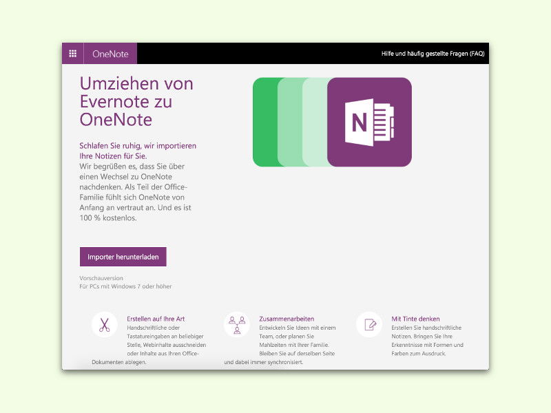The image size is (551, 413).
Task: Click the OneNote brand label in header
Action: (x=110, y=54)
